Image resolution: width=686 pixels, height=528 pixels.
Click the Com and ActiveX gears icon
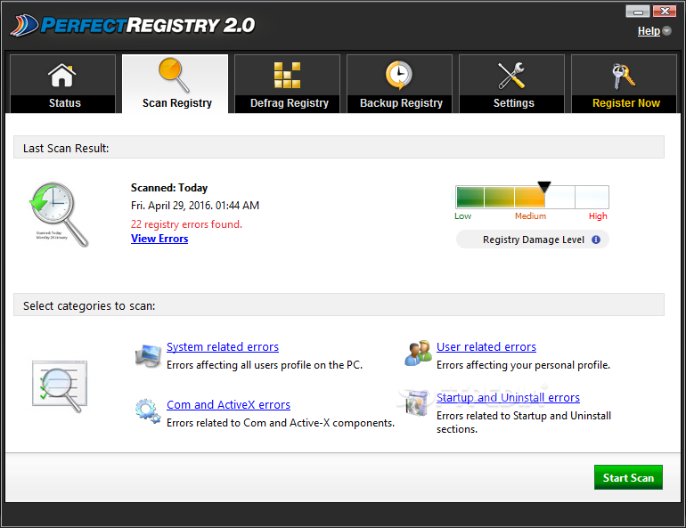tap(147, 410)
